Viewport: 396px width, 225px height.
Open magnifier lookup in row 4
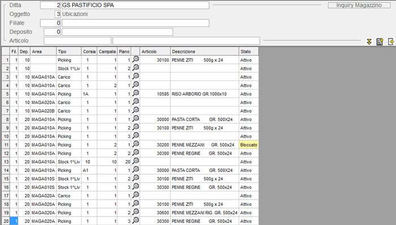136,85
